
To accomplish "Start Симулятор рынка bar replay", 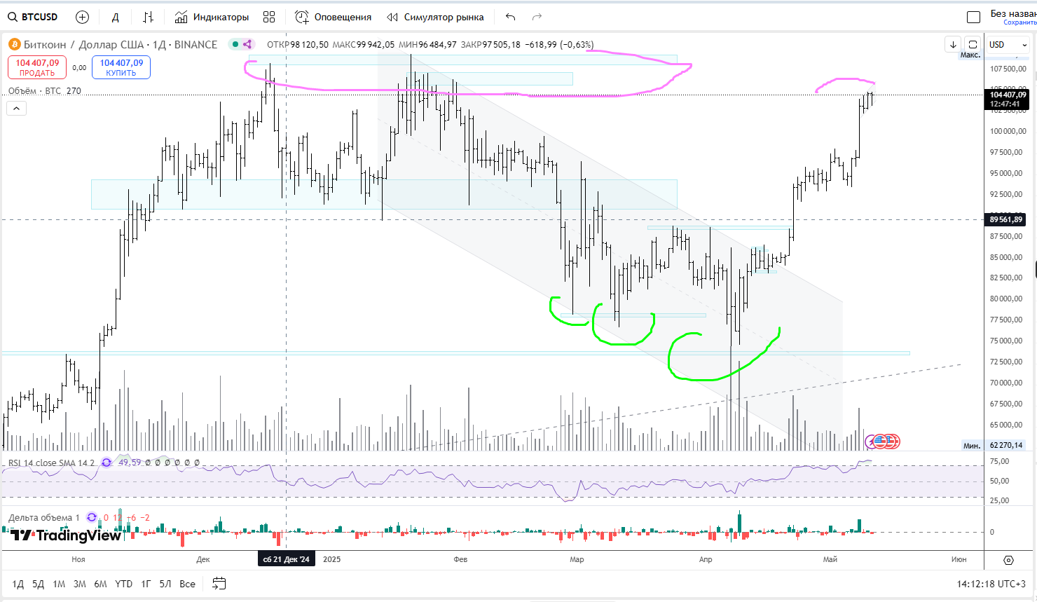I will pyautogui.click(x=435, y=17).
